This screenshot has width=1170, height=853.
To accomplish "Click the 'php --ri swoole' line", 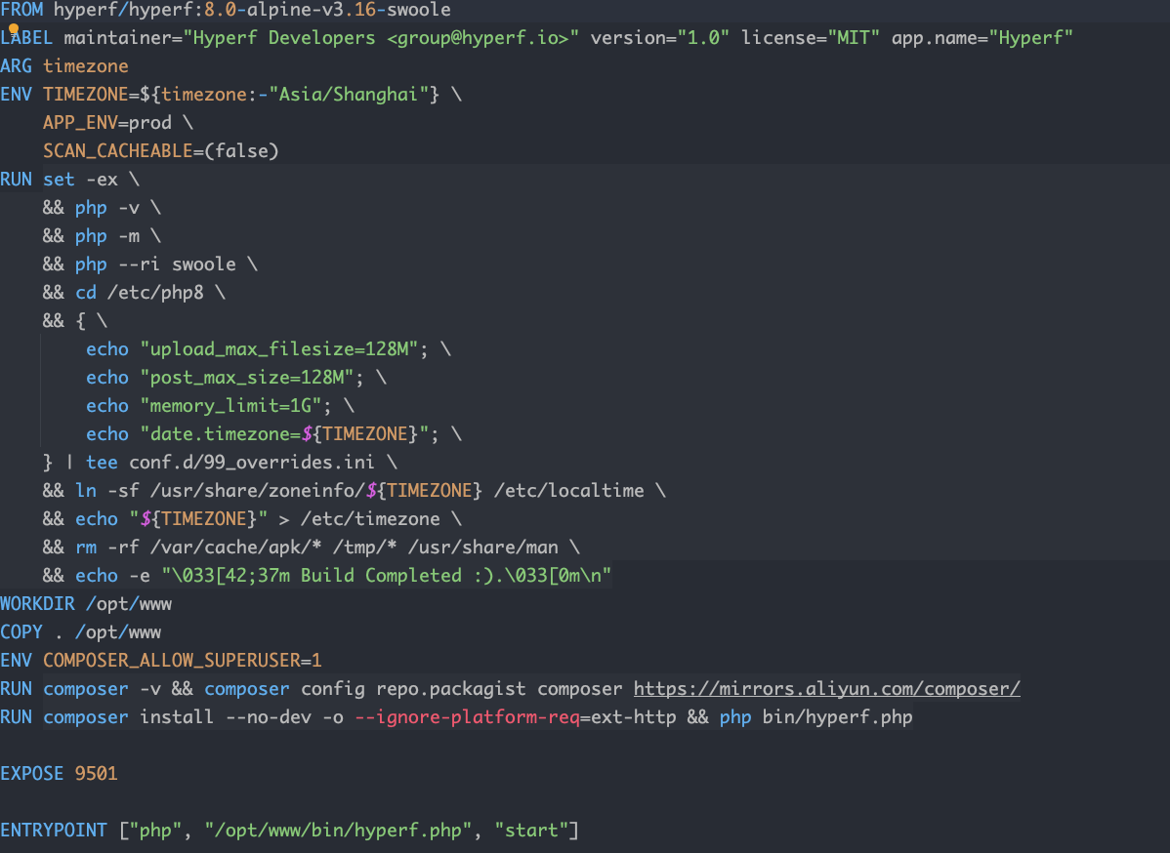I will click(155, 264).
